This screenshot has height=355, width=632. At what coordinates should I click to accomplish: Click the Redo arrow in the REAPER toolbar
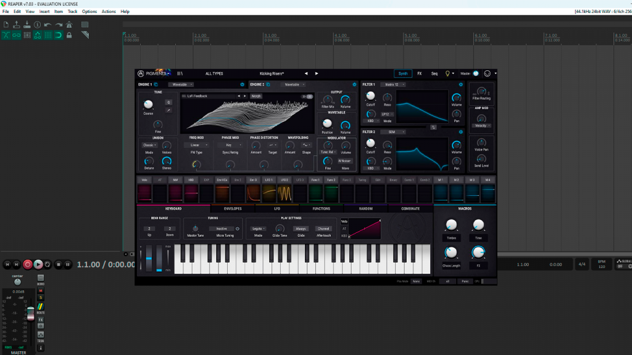click(x=59, y=25)
